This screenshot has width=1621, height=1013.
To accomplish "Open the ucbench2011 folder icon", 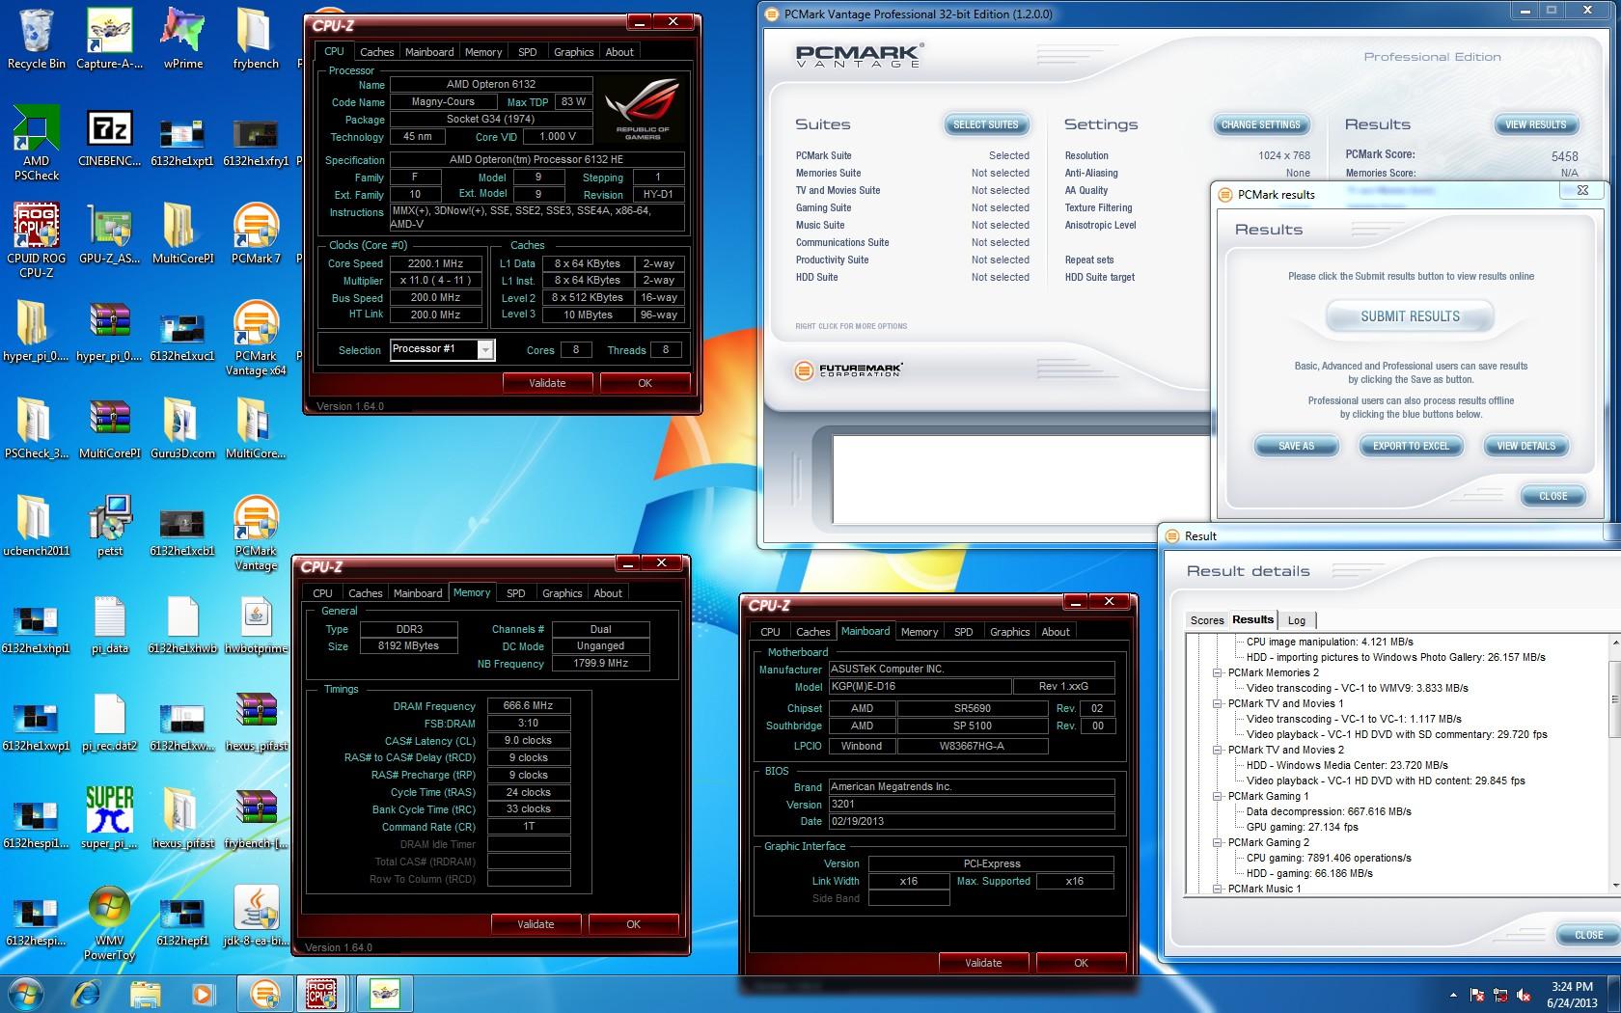I will click(36, 527).
